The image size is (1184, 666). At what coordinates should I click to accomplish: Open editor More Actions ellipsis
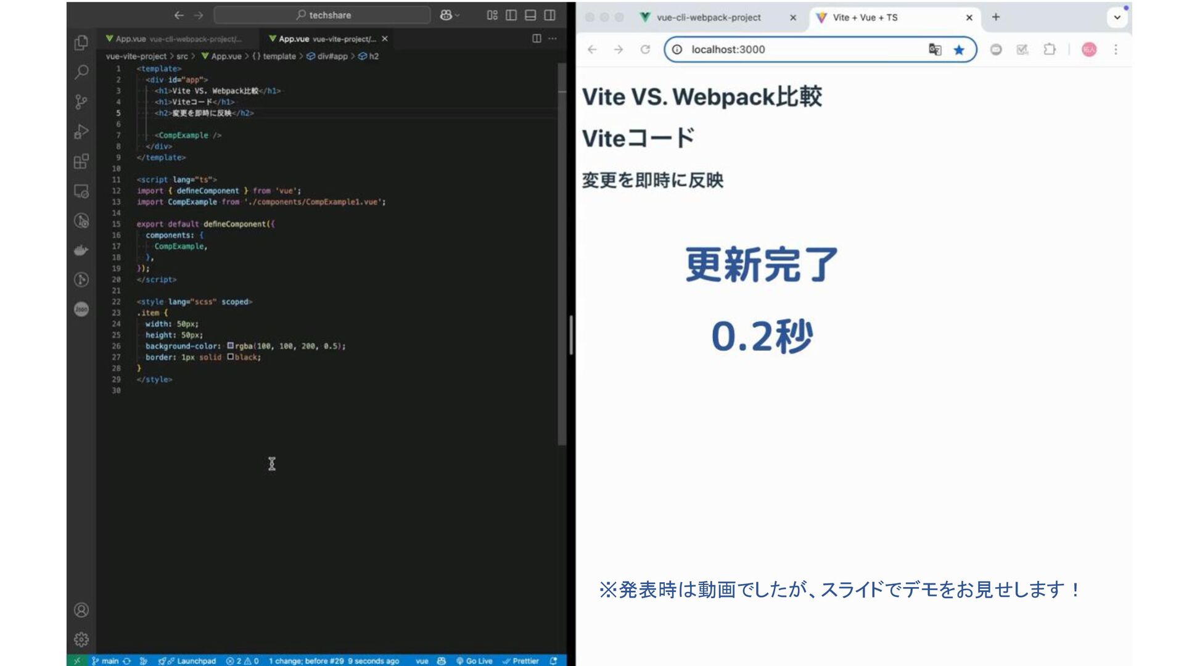coord(553,38)
